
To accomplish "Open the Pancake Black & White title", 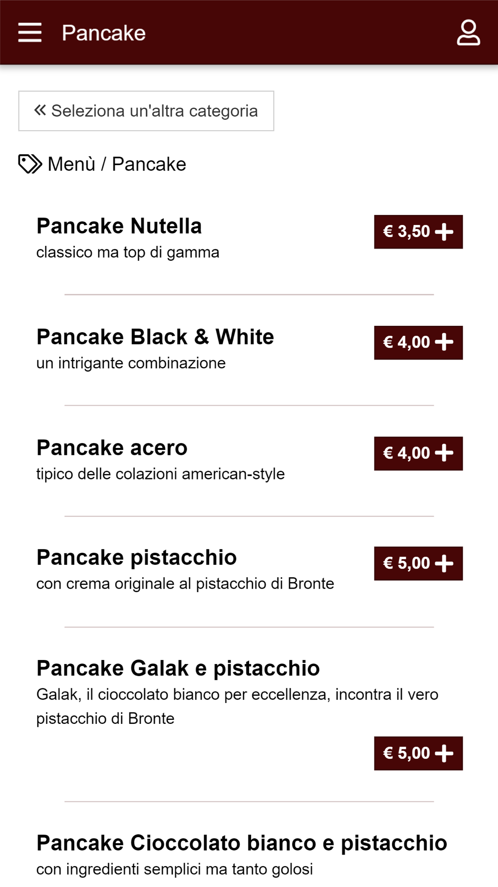I will click(155, 337).
